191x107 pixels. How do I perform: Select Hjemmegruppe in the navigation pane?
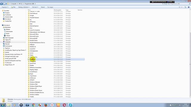click(9, 38)
